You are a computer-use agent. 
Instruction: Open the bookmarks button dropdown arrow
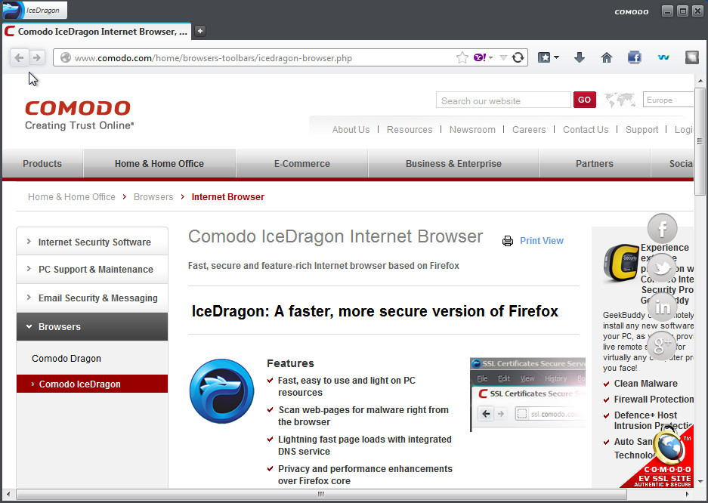click(556, 57)
